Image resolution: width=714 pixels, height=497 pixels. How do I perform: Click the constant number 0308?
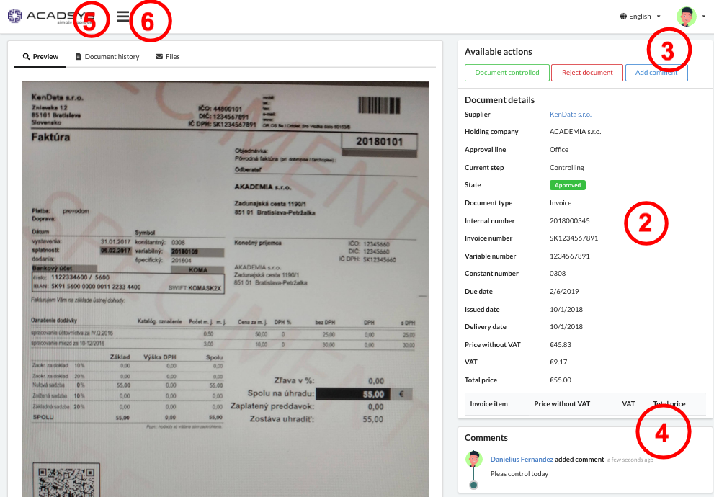(558, 274)
